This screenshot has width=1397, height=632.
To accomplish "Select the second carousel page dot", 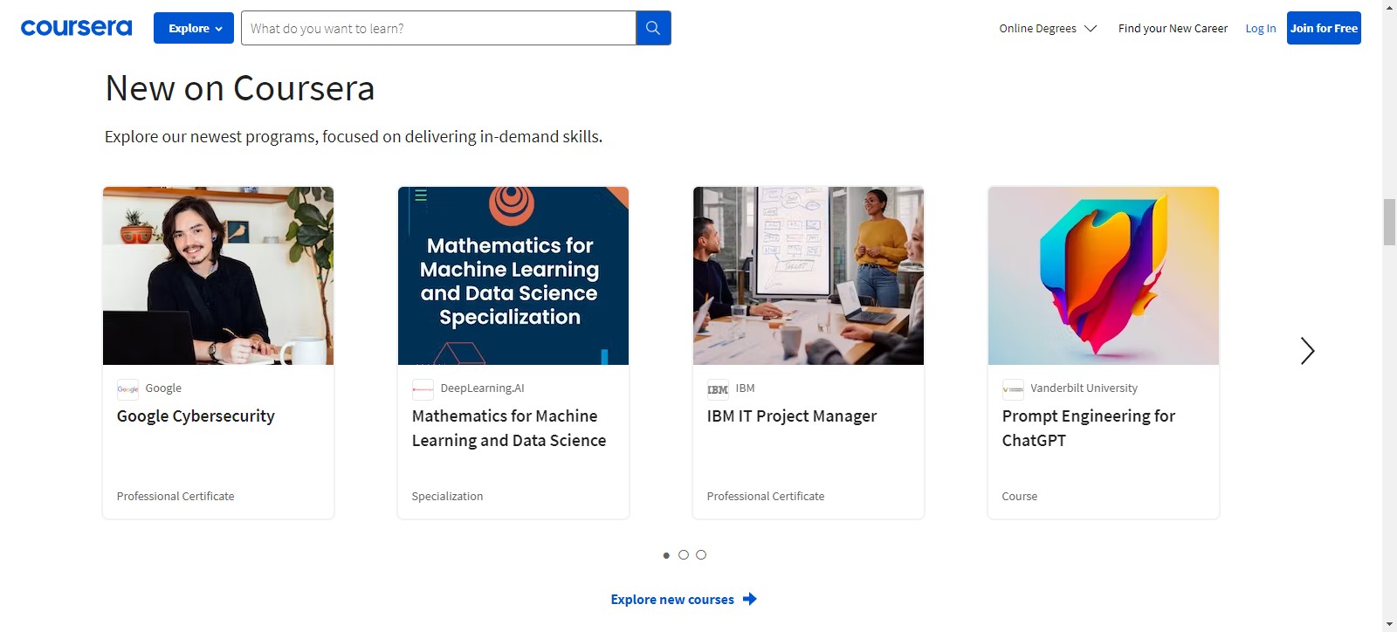I will 684,555.
